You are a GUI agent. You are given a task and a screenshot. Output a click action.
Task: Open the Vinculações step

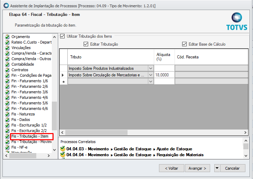click(21, 48)
